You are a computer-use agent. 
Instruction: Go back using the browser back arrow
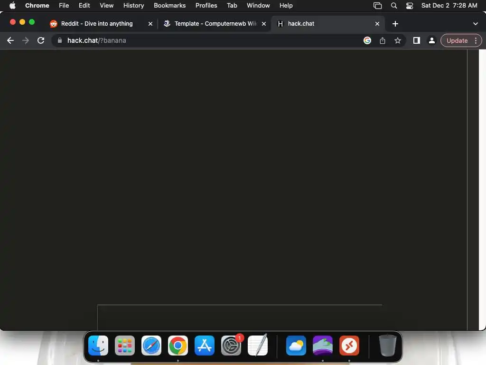[10, 40]
